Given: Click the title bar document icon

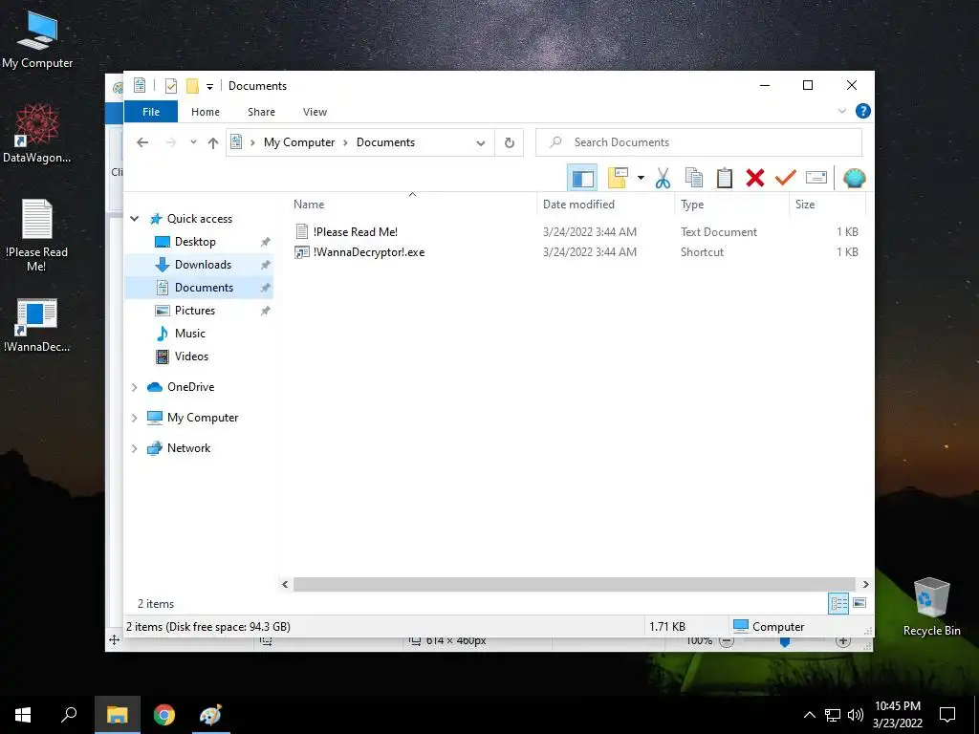Looking at the screenshot, I should click(x=140, y=85).
